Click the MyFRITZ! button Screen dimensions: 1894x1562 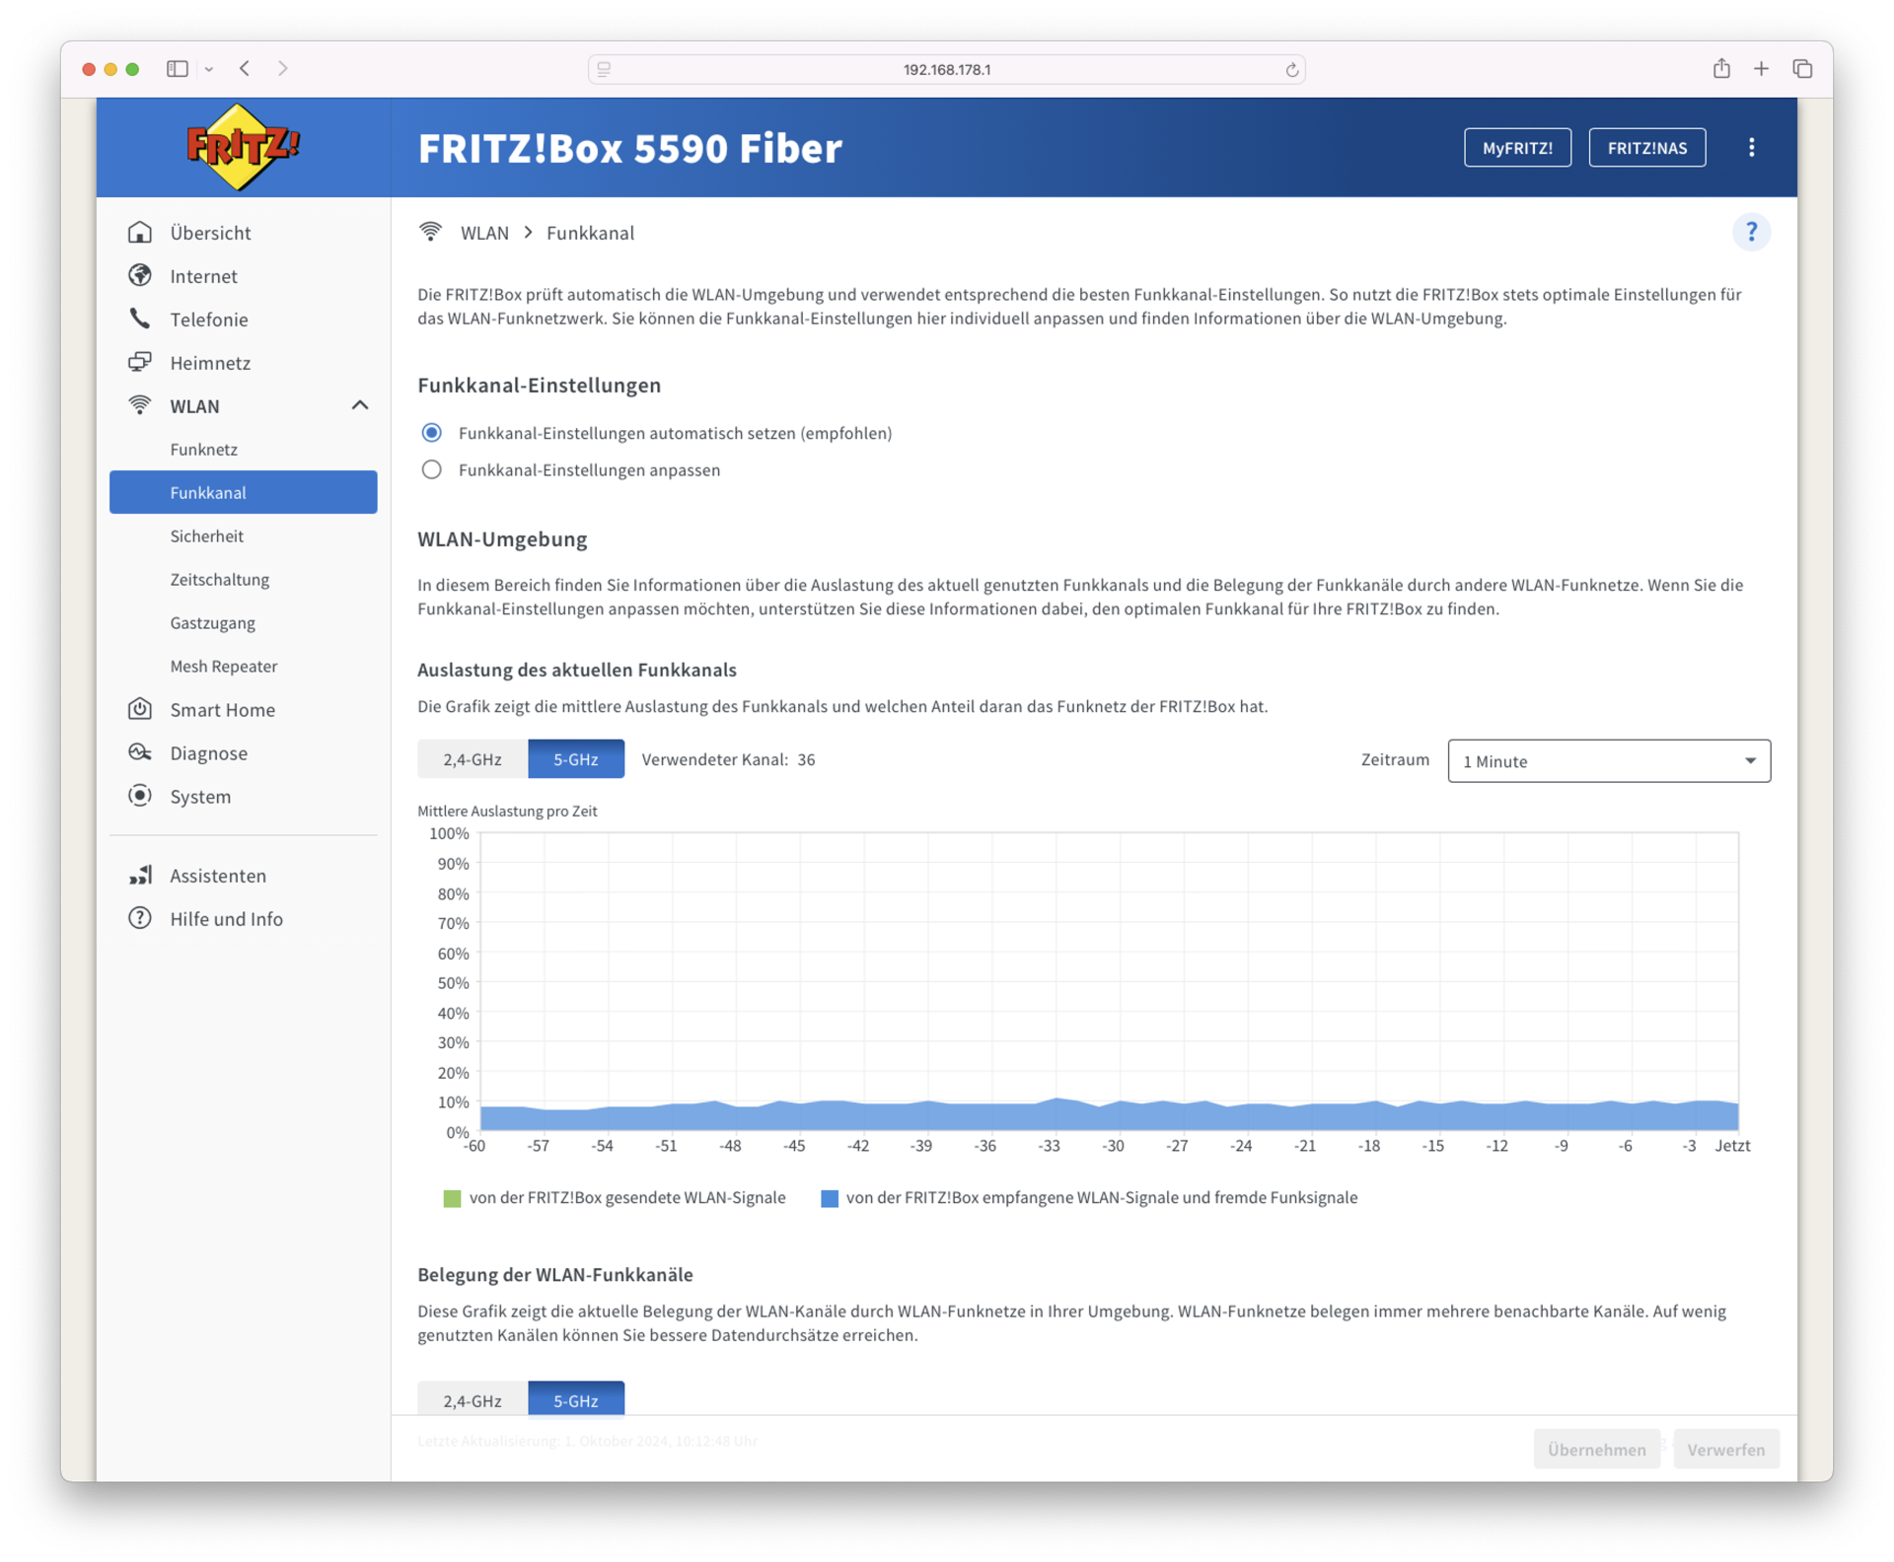click(1517, 147)
